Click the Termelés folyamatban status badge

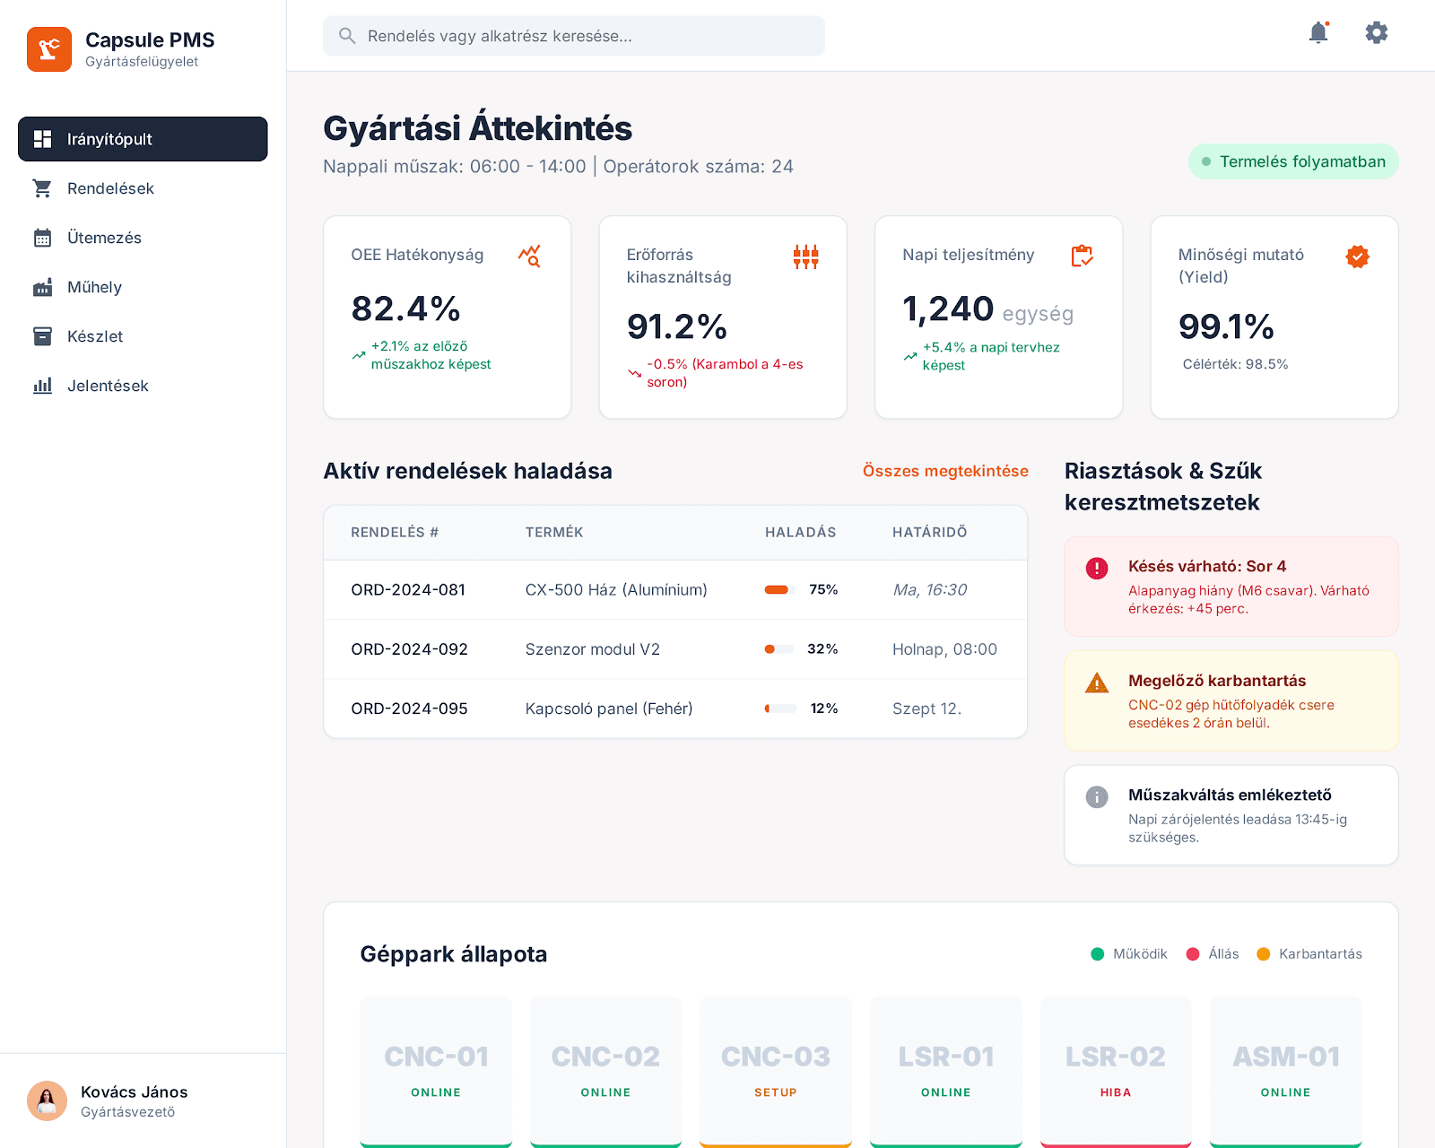[x=1292, y=161]
